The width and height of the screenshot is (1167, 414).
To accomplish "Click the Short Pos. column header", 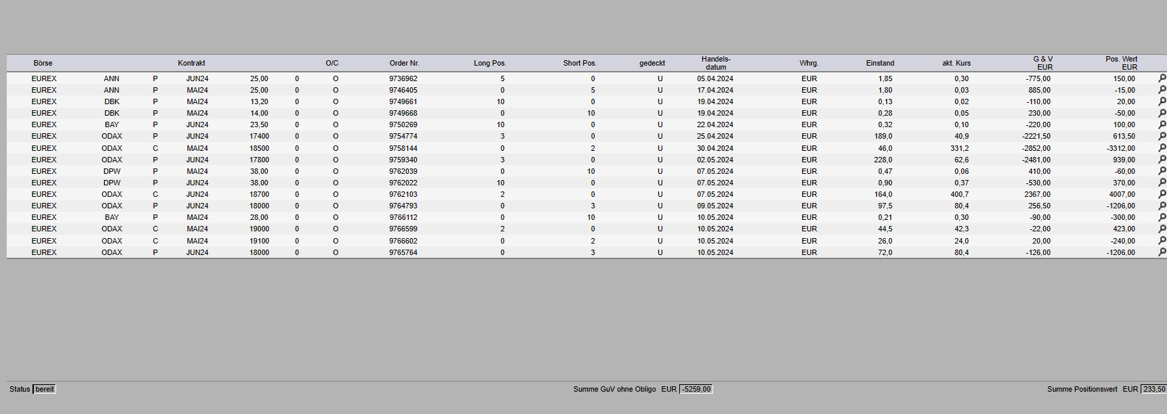I will pos(580,63).
